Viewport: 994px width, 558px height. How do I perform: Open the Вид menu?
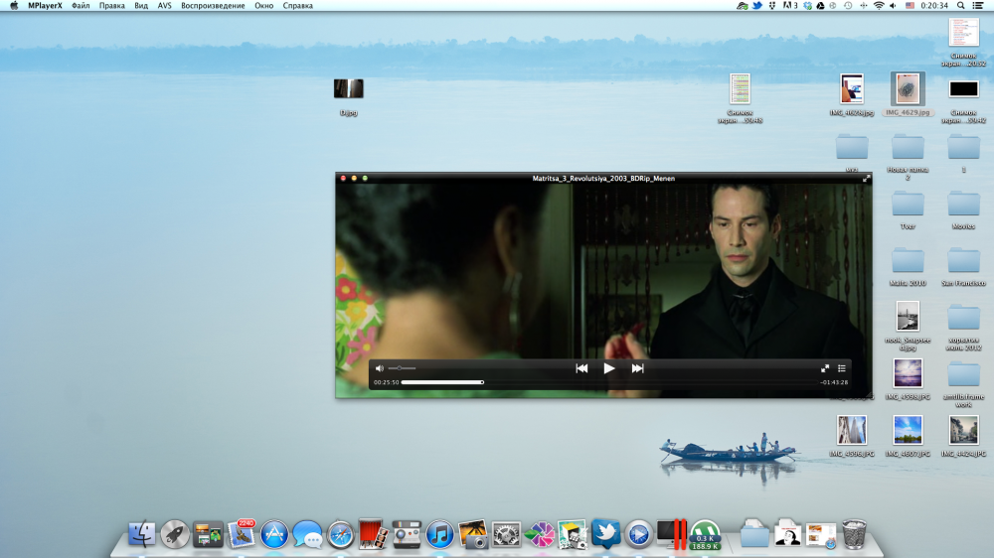141,6
